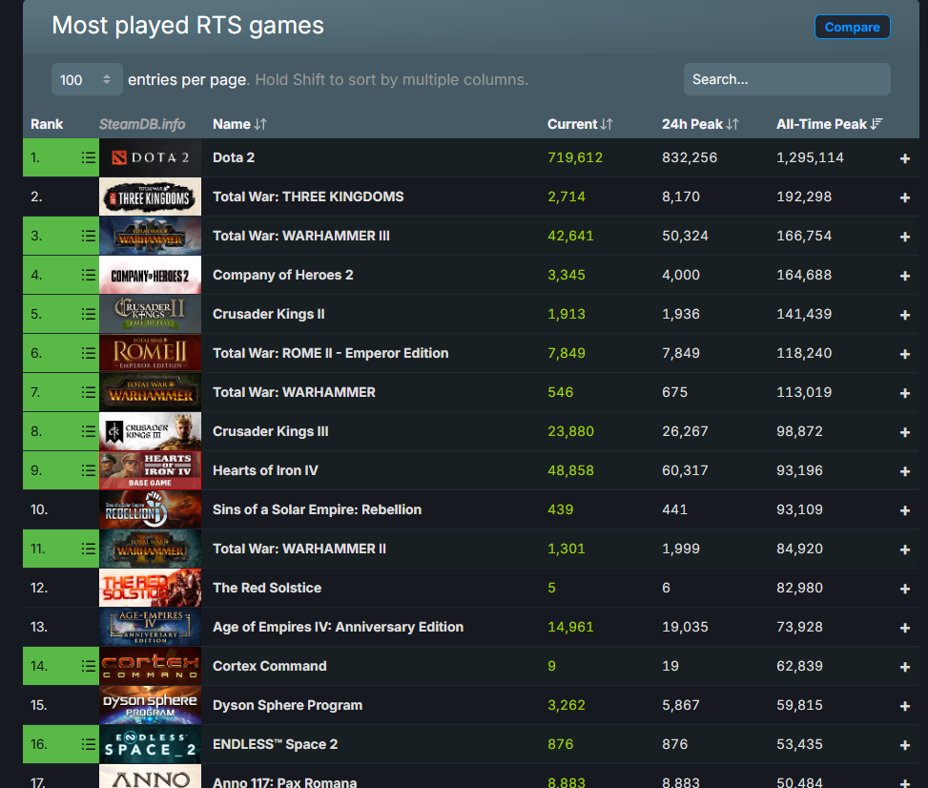Image resolution: width=928 pixels, height=788 pixels.
Task: Expand The Red Solstice row plus
Action: coord(904,589)
